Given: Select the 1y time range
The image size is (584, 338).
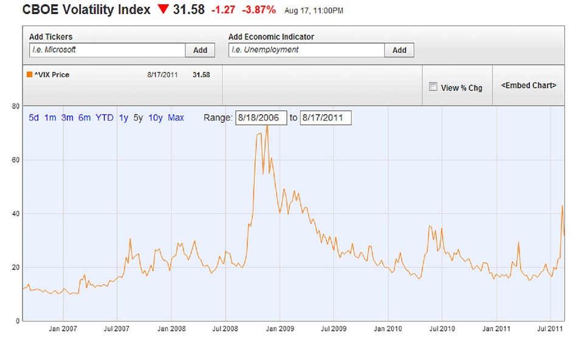Looking at the screenshot, I should point(123,118).
